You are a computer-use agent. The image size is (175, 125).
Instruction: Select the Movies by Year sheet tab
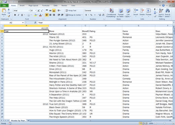click(18, 121)
